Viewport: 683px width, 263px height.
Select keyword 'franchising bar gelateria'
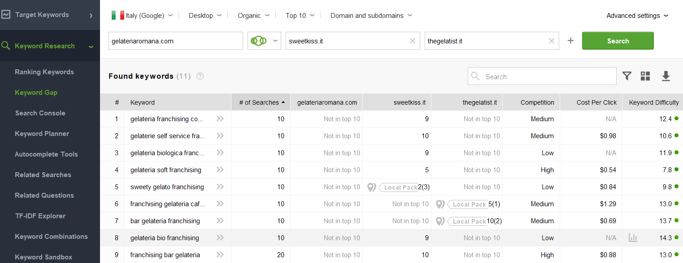[165, 255]
